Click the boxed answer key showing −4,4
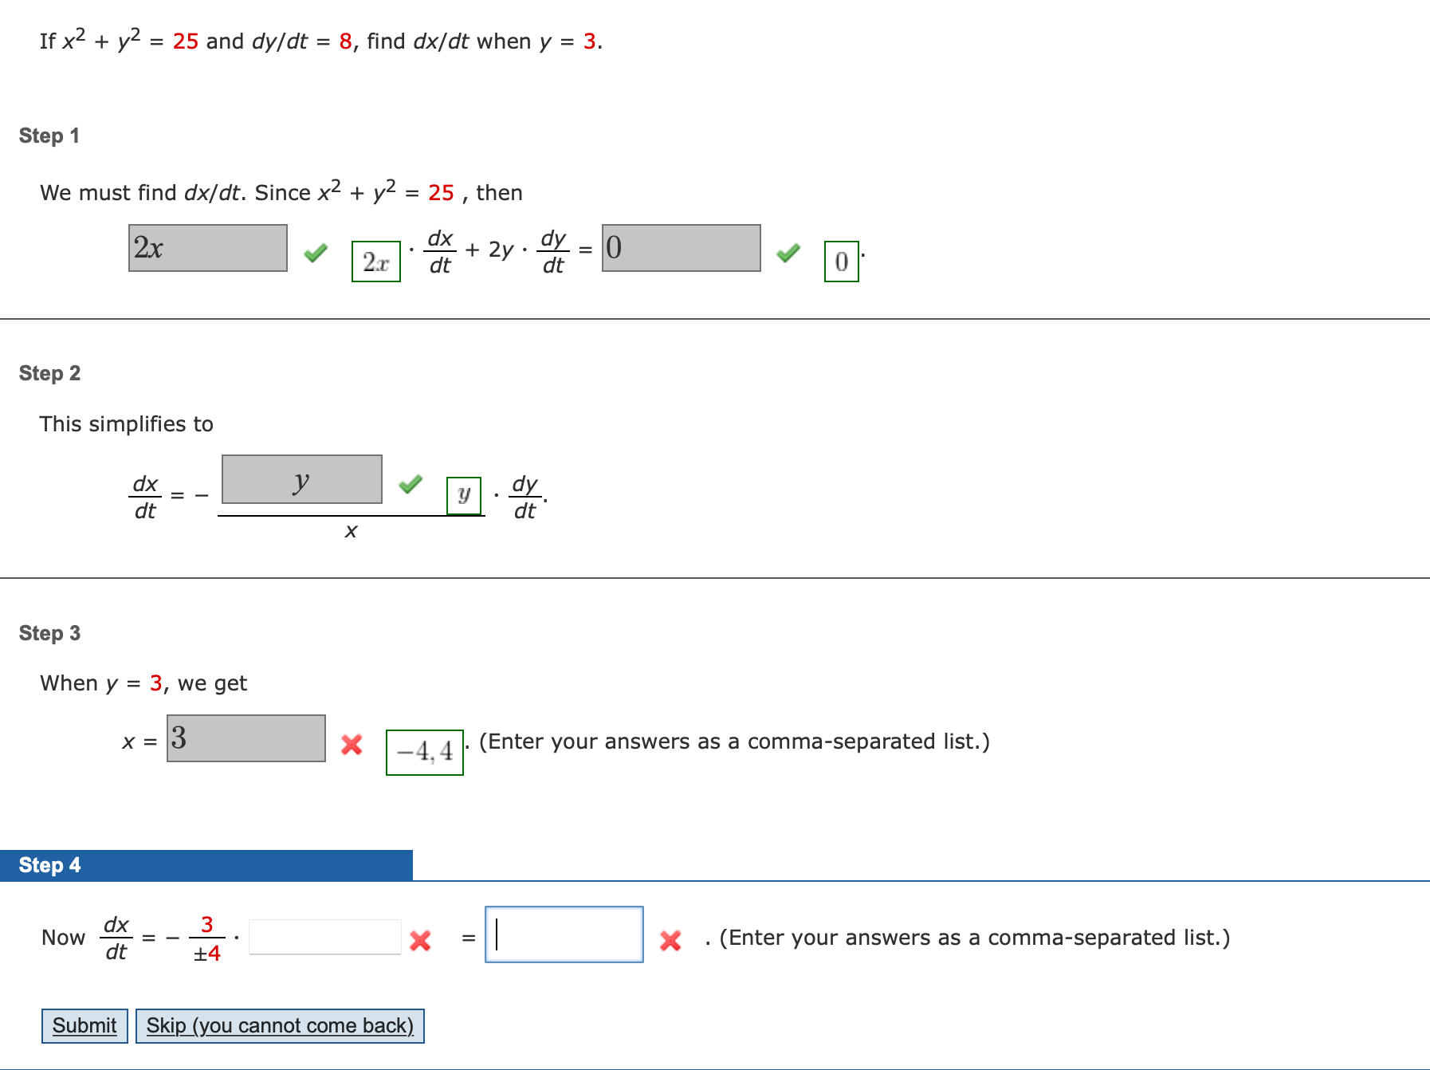Viewport: 1430px width, 1070px height. pyautogui.click(x=425, y=752)
